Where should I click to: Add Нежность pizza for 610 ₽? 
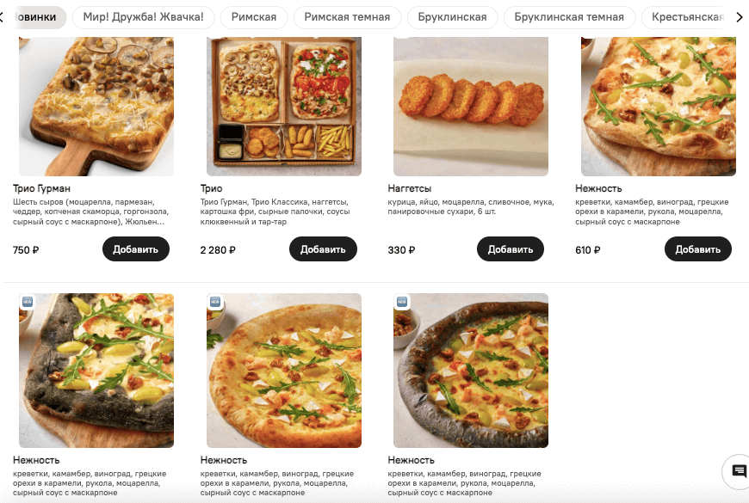coord(698,248)
